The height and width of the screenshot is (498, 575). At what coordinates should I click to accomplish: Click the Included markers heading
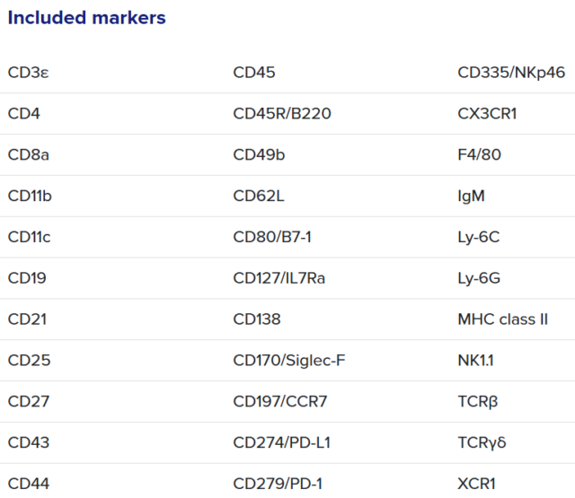(x=86, y=18)
